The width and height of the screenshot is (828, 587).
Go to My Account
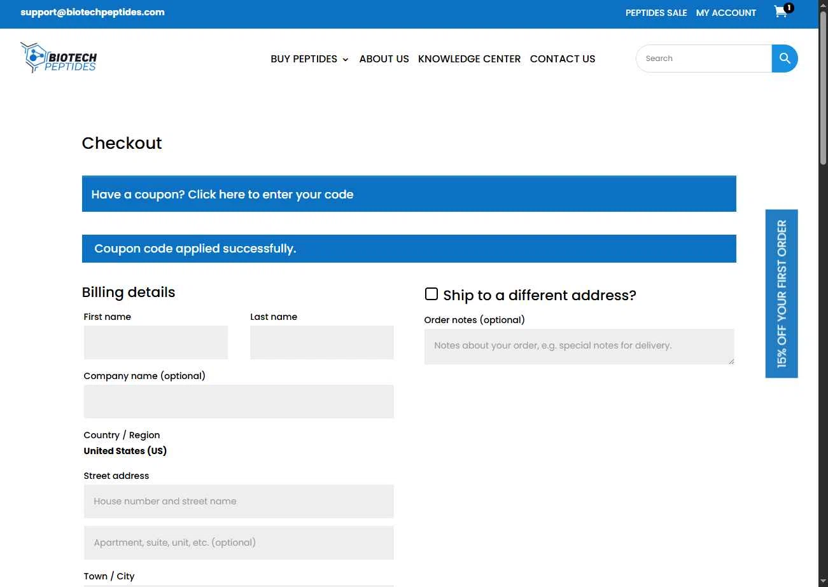[726, 13]
